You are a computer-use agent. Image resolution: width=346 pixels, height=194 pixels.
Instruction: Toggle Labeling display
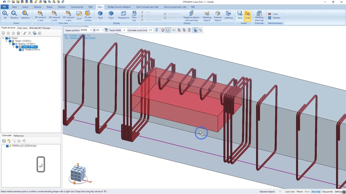point(228,15)
